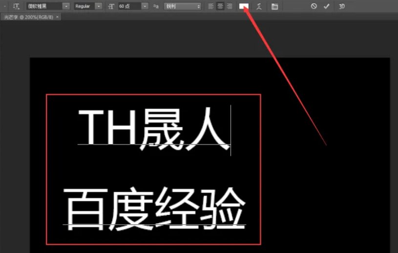Click the font size field showing 60 点
Viewport: 398px width, 253px height.
[x=130, y=6]
